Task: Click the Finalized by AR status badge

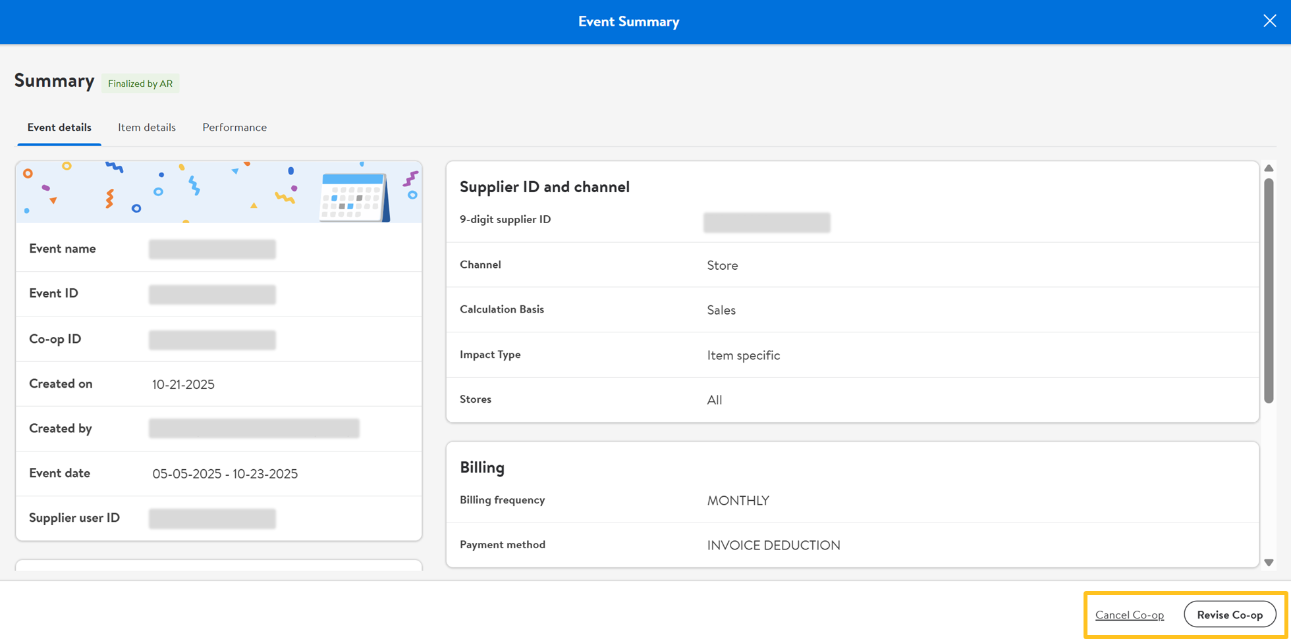Action: click(140, 84)
